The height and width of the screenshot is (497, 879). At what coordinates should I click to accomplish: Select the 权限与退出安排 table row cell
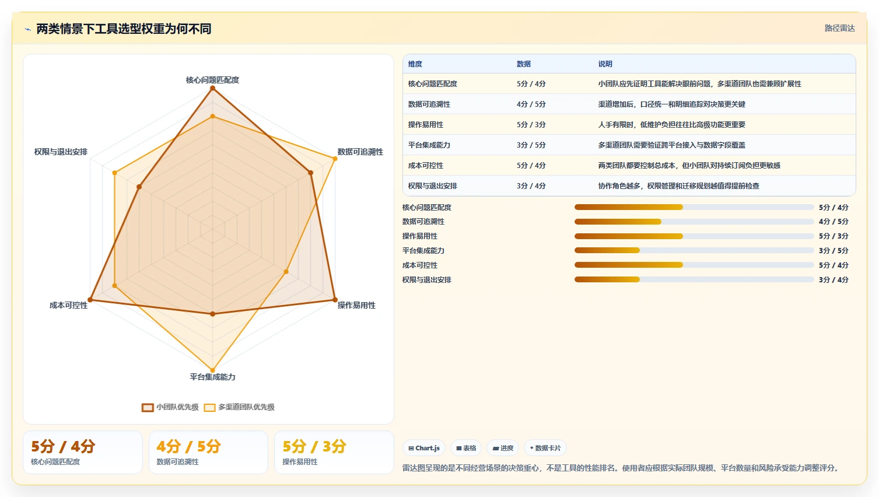point(433,186)
